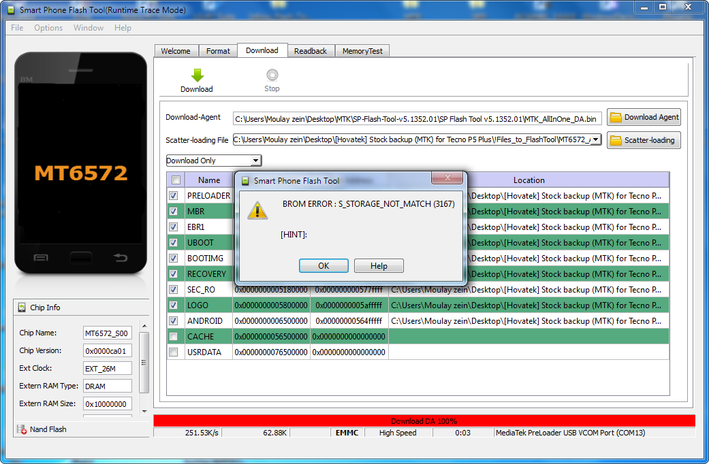709x464 pixels.
Task: Uncheck the MBR partition checkbox
Action: pyautogui.click(x=173, y=211)
